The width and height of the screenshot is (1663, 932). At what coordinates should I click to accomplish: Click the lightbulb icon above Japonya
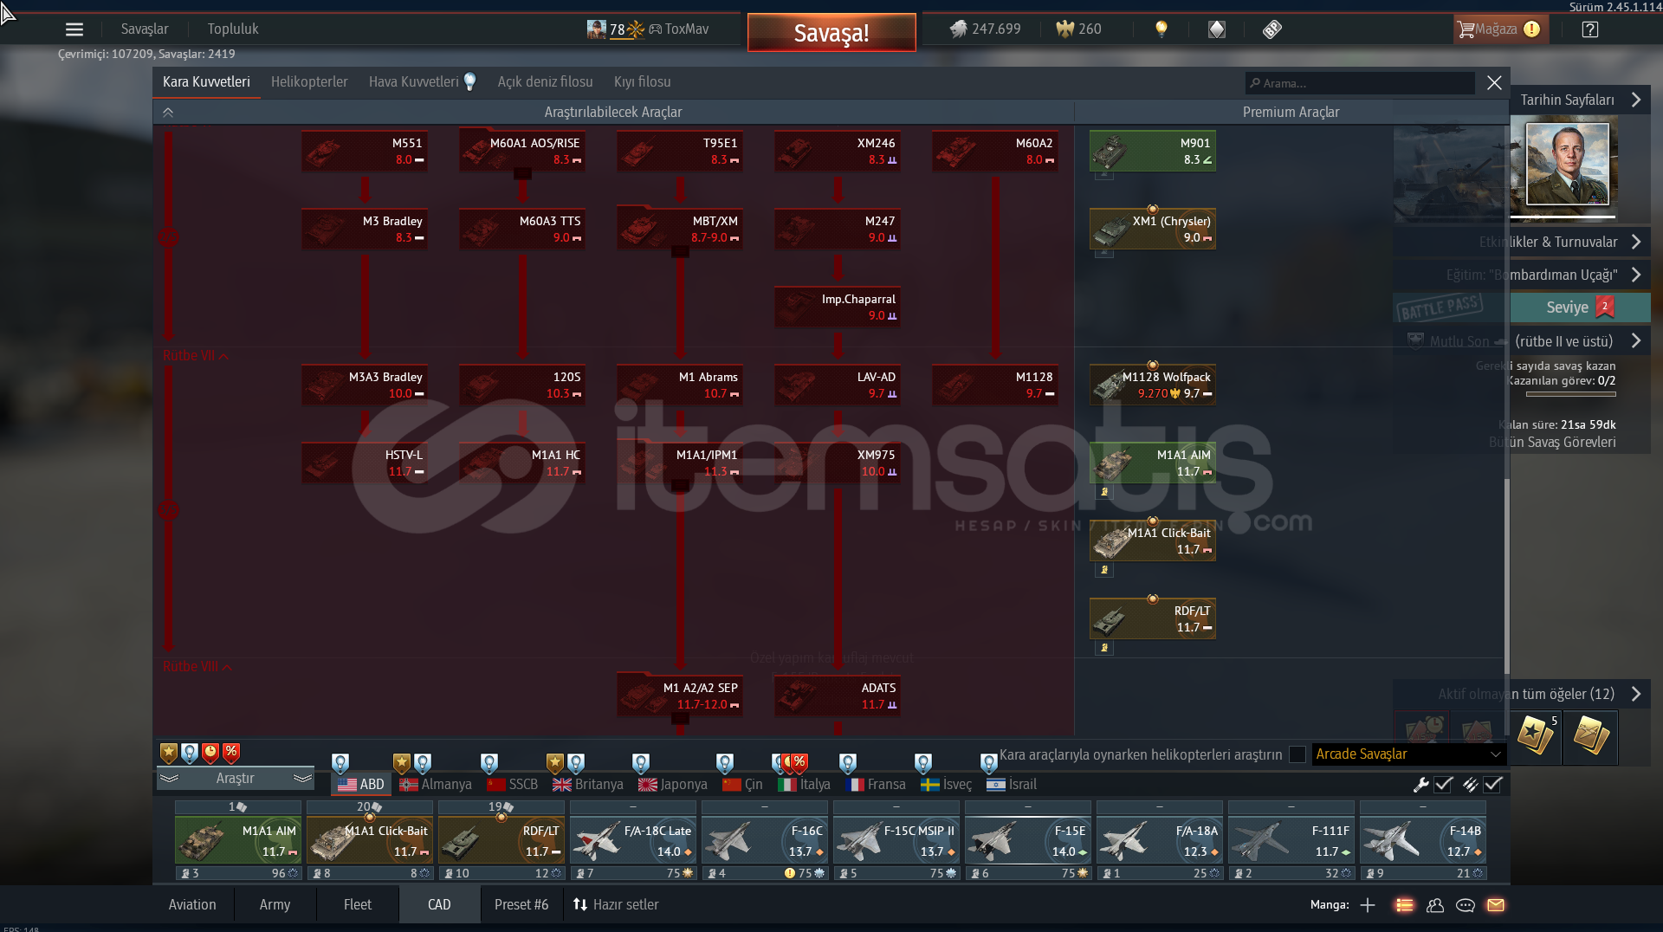click(x=641, y=763)
